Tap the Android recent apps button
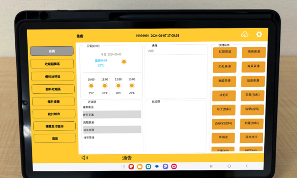Screen dimensions: 297x178 click(212, 166)
